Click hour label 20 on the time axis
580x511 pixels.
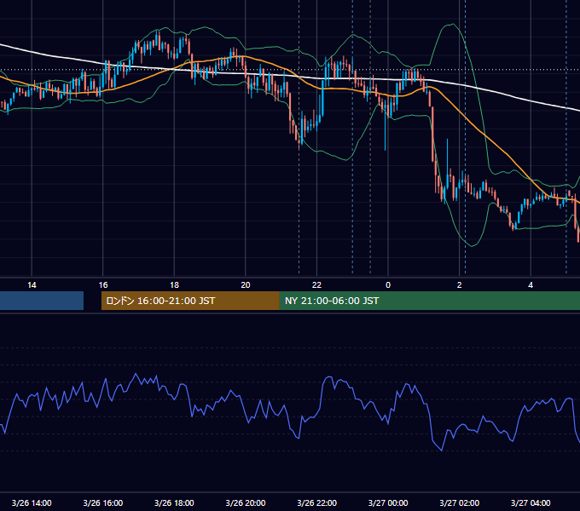246,285
